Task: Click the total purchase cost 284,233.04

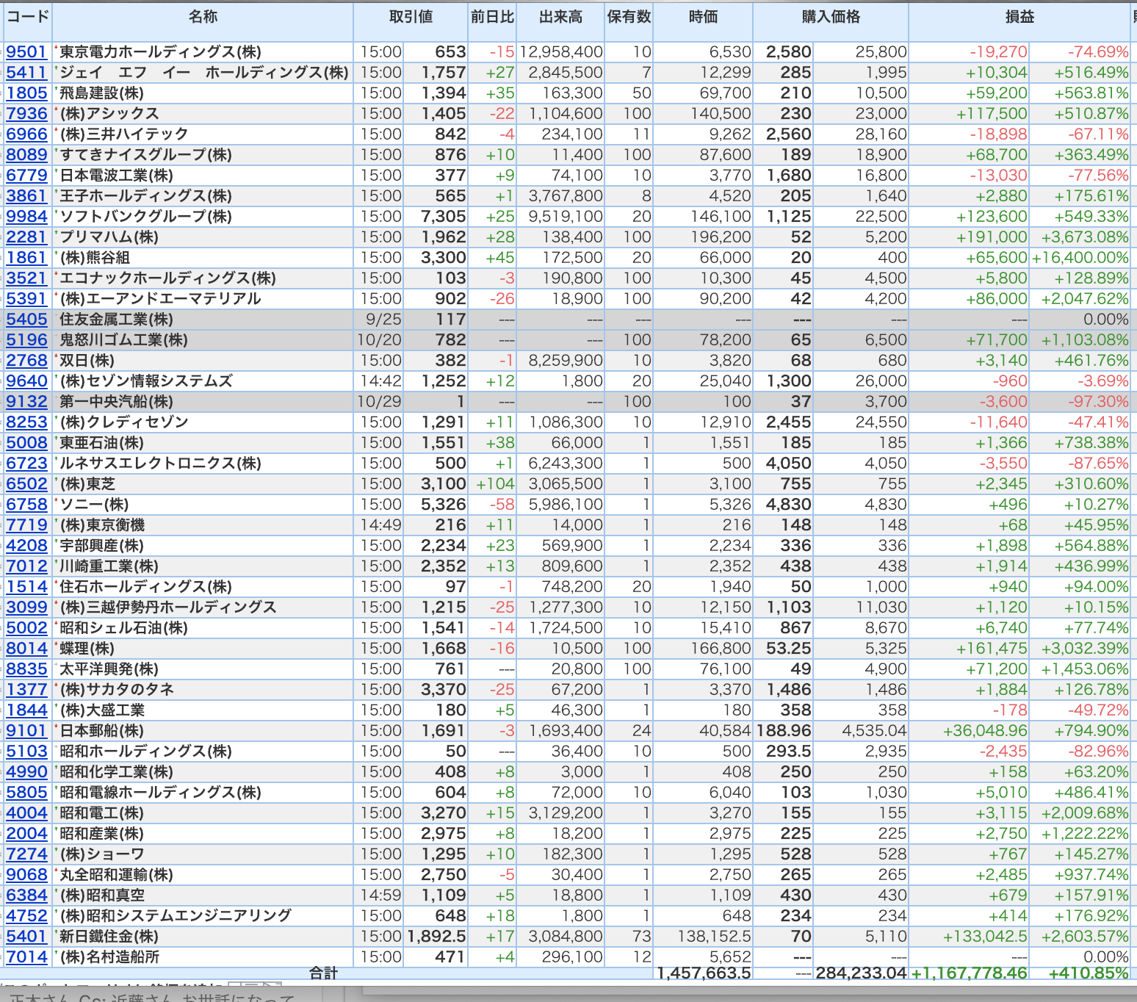Action: (x=861, y=973)
